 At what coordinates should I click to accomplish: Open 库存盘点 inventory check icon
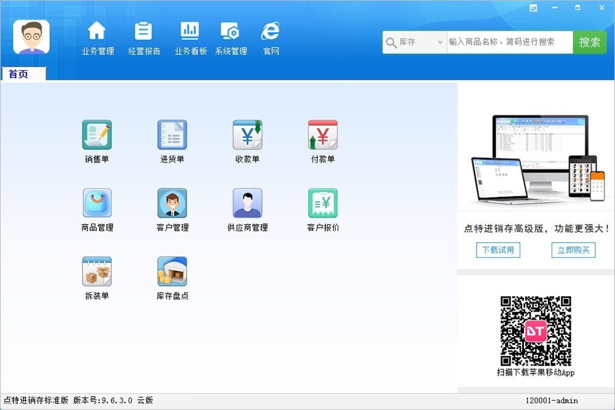(x=172, y=272)
